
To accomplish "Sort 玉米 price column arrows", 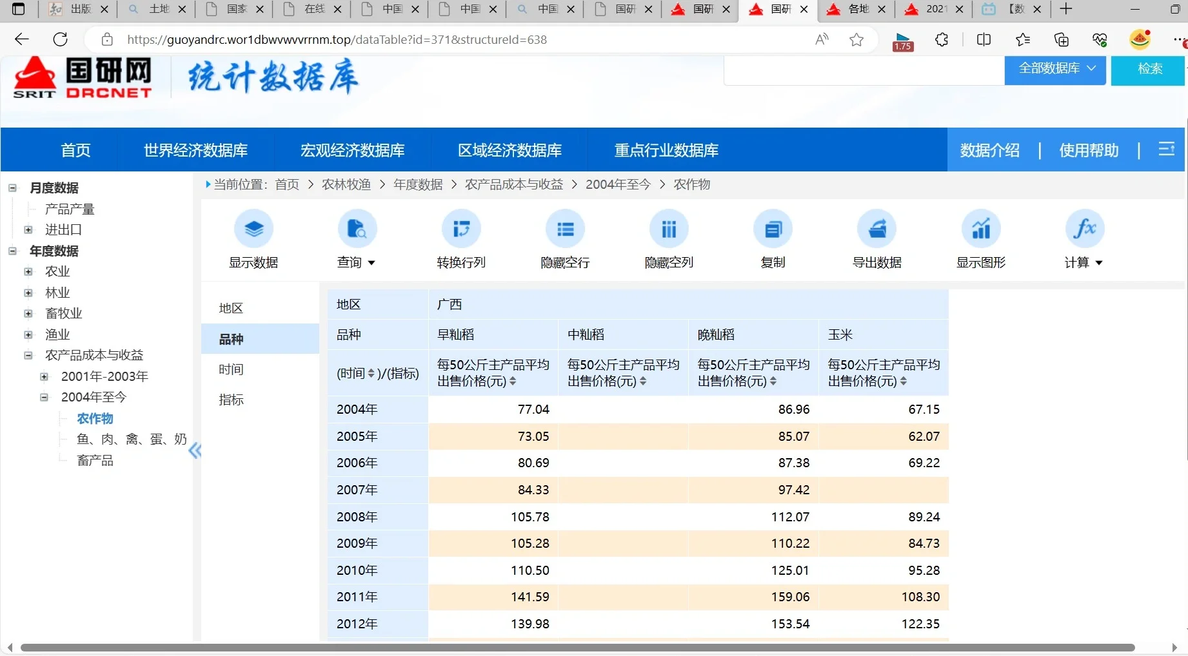I will 904,381.
